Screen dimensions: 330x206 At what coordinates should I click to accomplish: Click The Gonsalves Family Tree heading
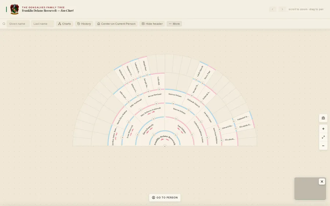pos(43,7)
